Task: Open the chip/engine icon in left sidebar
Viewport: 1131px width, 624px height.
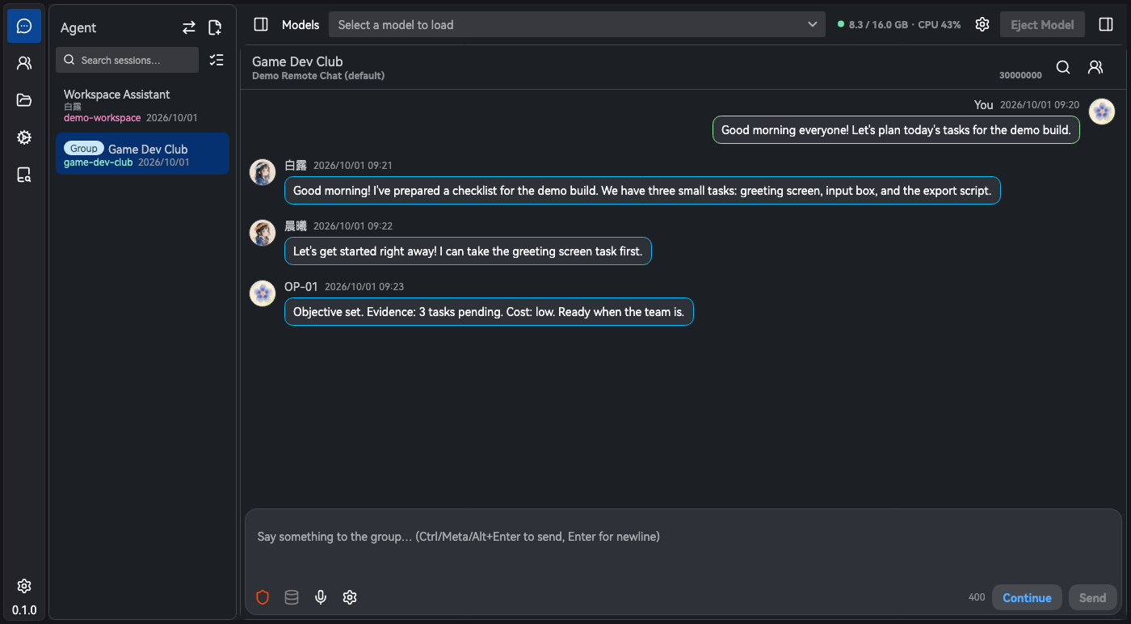Action: click(x=24, y=137)
